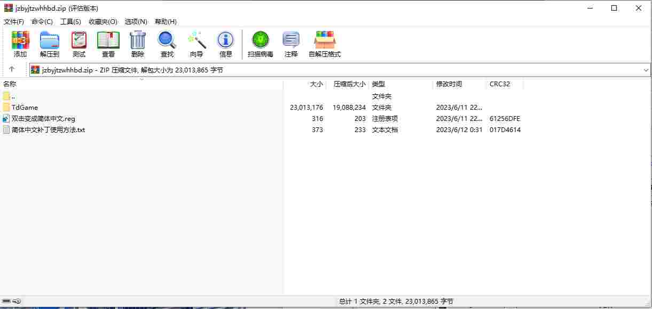This screenshot has height=309, width=652.
Task: Open the 文件(F) menu
Action: (14, 21)
